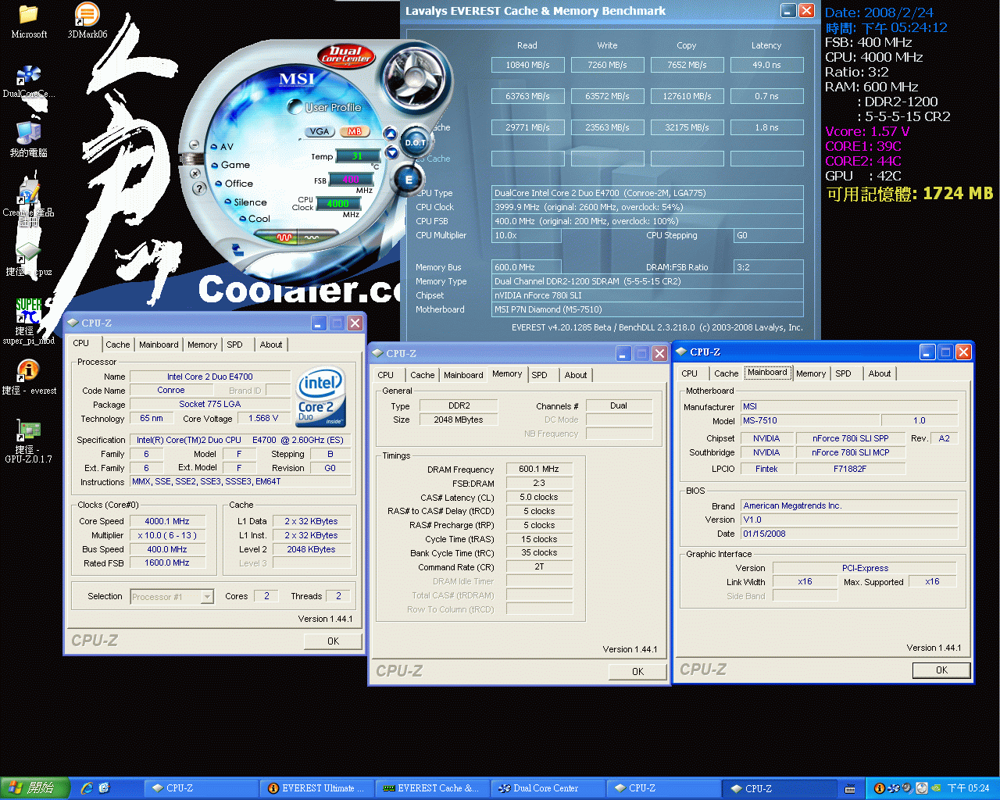The height and width of the screenshot is (800, 1000).
Task: Click the DRAM Frequency field showing 600.1 MHz
Action: coord(539,469)
